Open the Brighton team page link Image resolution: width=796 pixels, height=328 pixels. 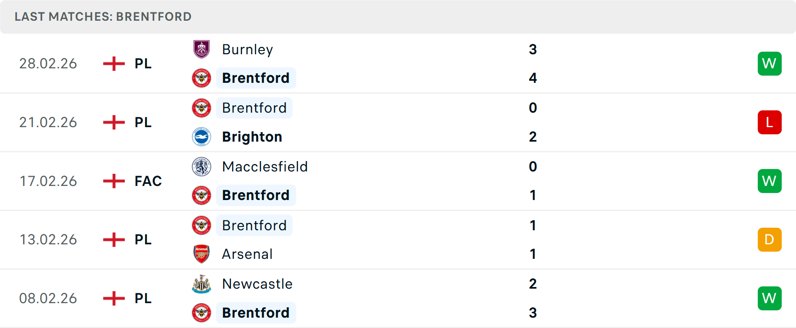pyautogui.click(x=252, y=137)
